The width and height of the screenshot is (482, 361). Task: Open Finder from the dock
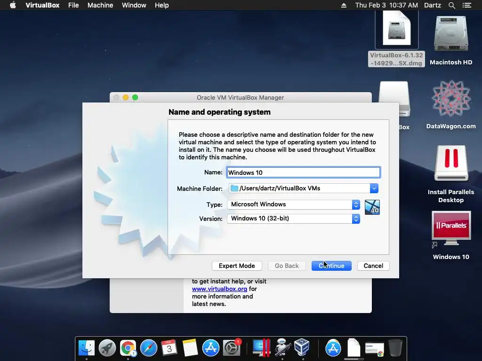point(87,348)
